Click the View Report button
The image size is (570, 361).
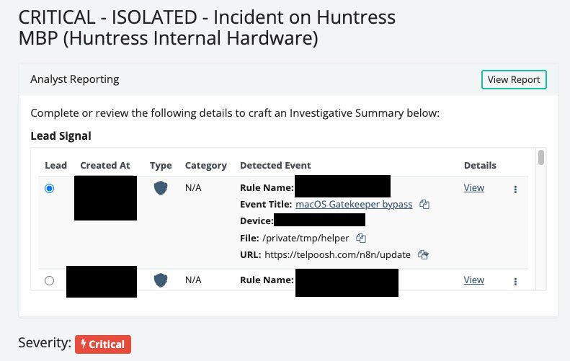514,79
